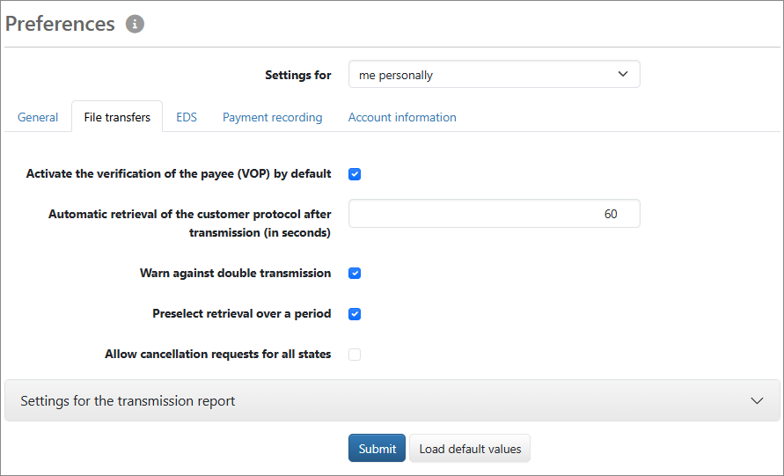Open the Account information tab
Viewport: 784px width, 476px height.
click(402, 117)
